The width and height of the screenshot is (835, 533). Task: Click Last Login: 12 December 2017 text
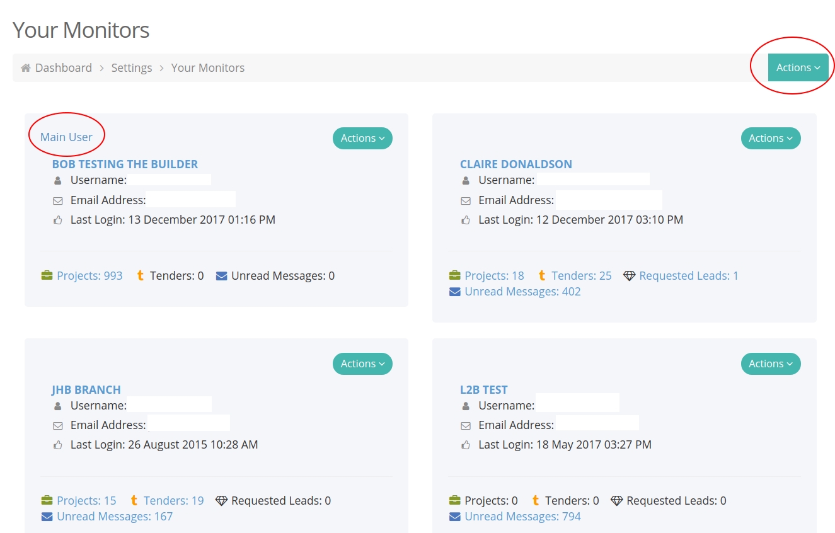(581, 220)
